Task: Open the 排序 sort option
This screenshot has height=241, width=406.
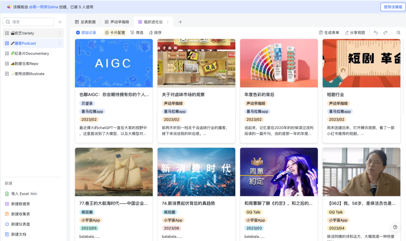Action: tap(155, 33)
